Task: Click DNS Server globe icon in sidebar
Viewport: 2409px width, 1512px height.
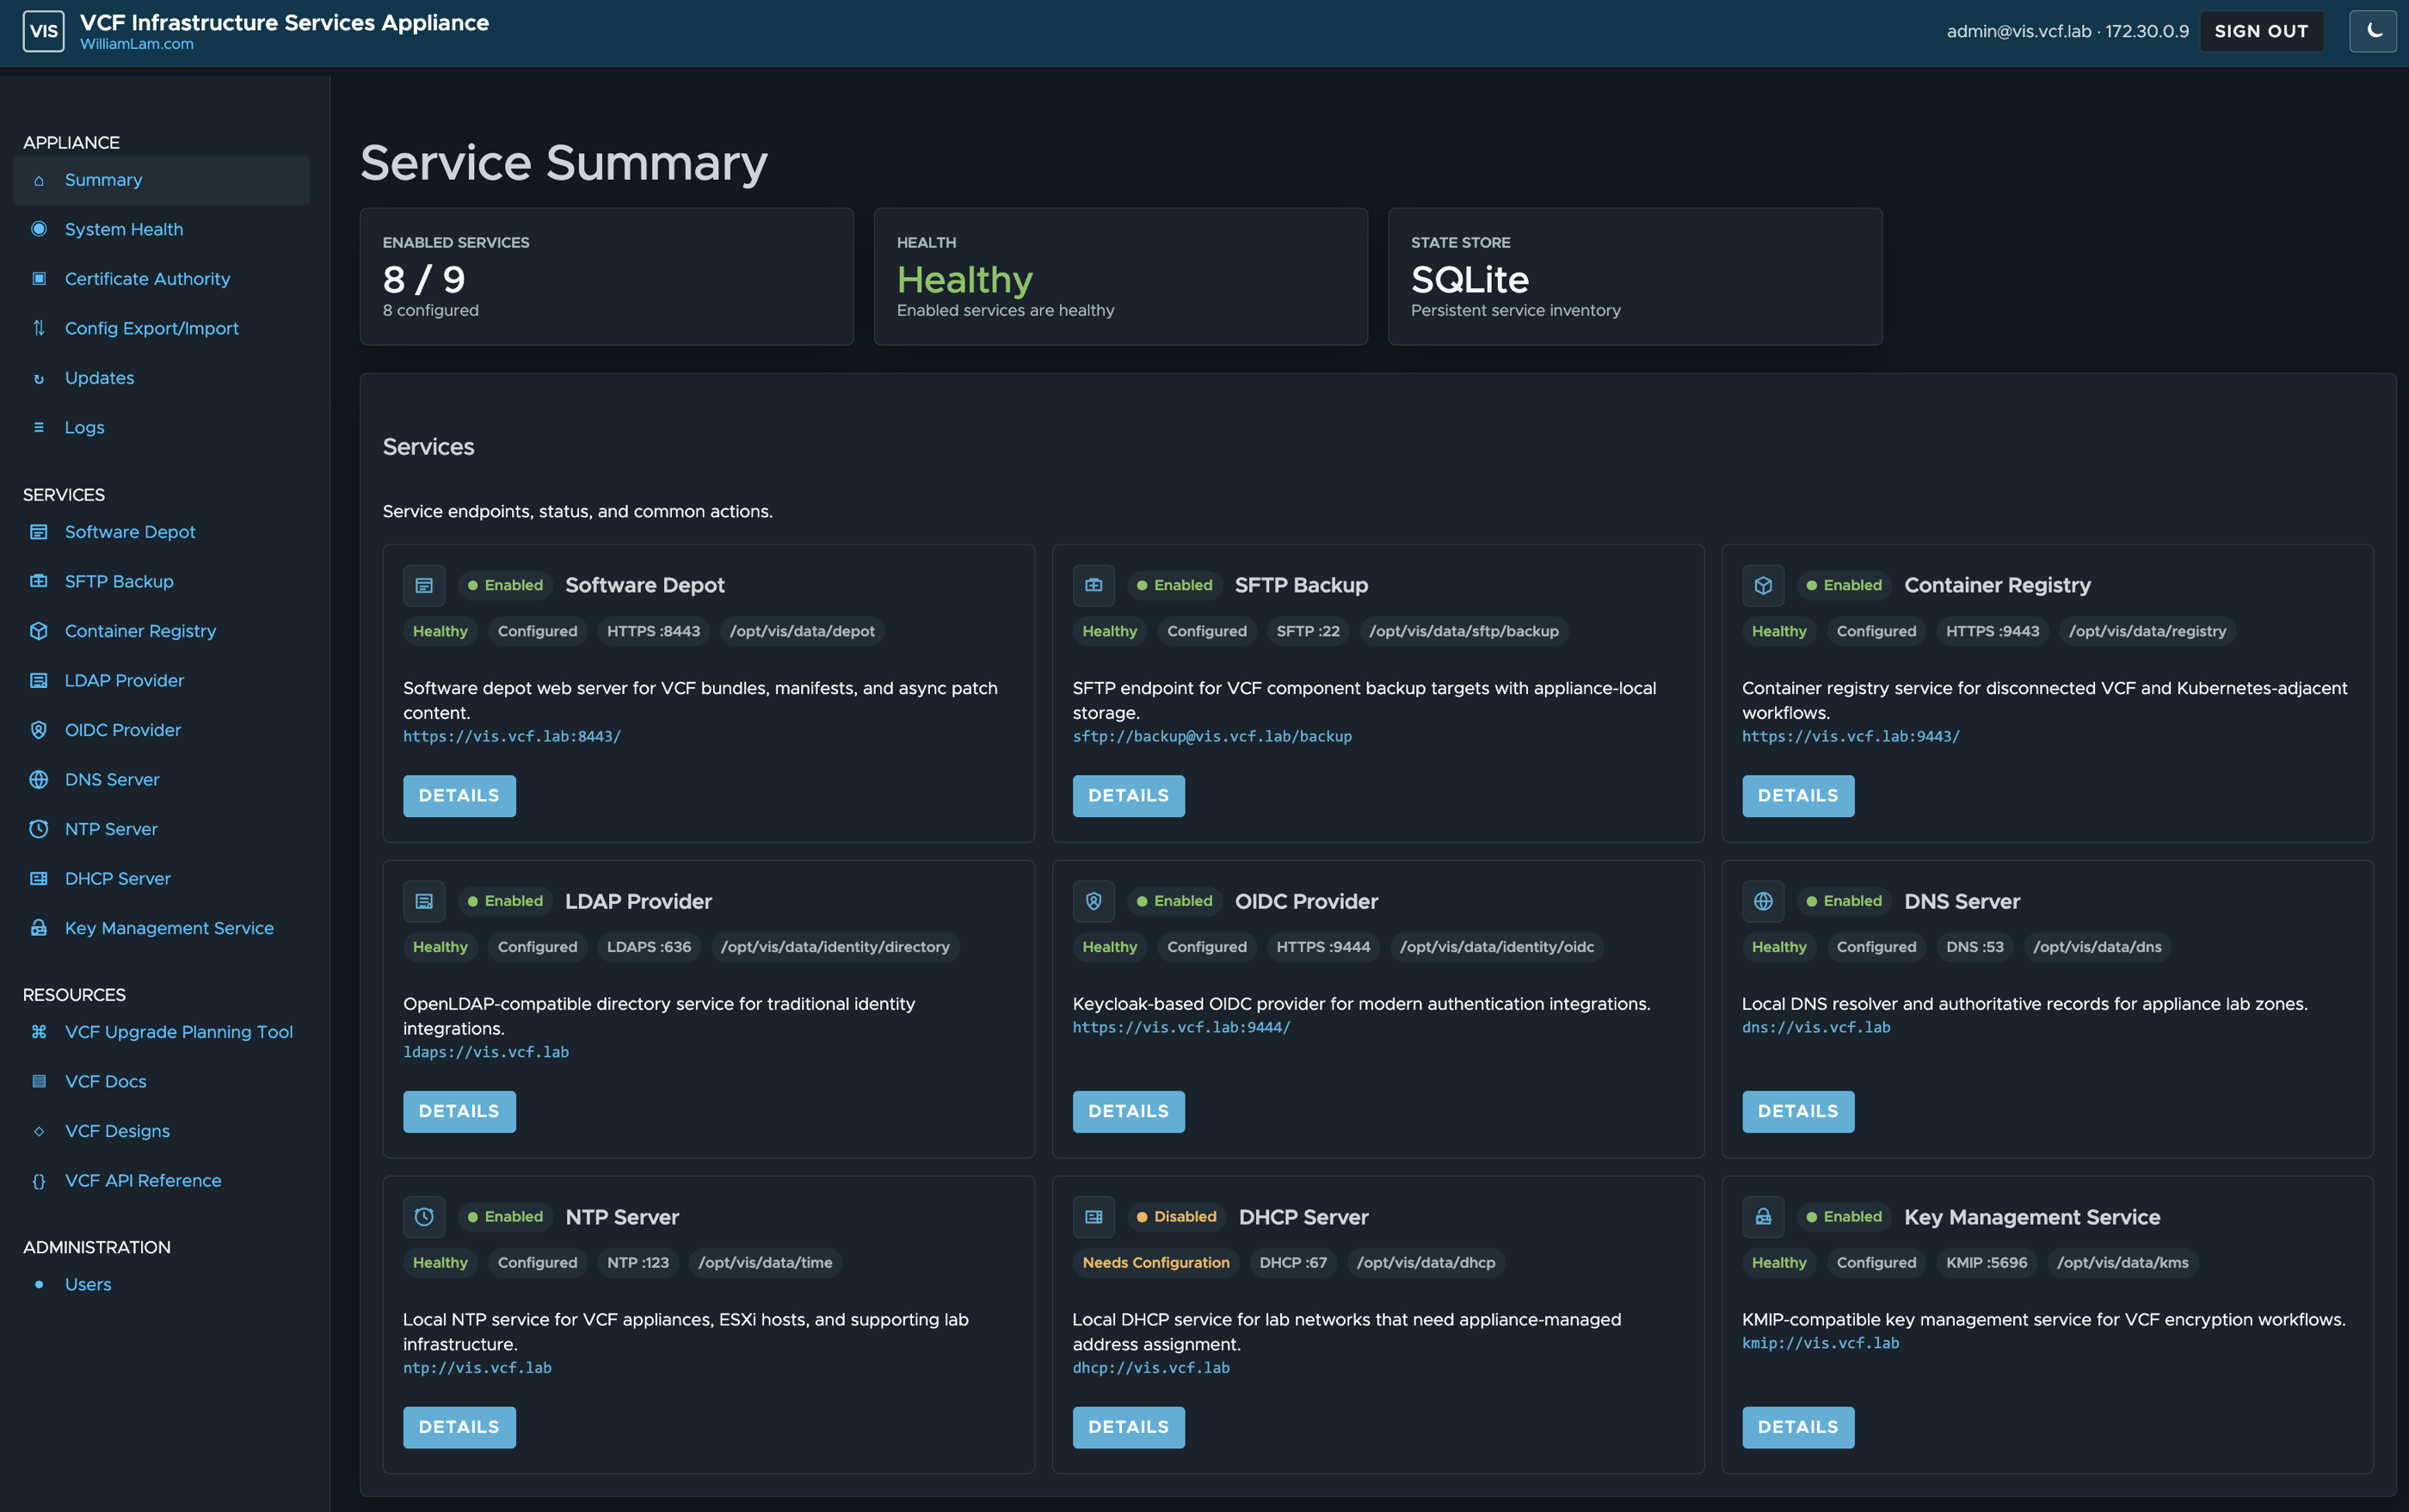Action: pos(39,779)
